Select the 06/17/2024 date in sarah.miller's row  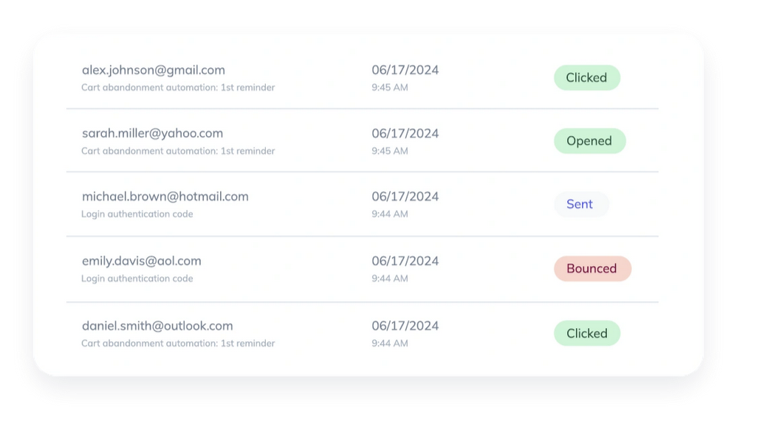pos(405,134)
